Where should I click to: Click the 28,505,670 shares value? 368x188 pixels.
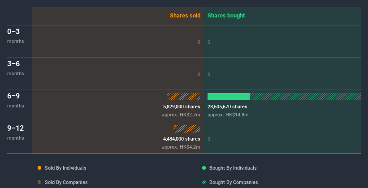(x=227, y=107)
